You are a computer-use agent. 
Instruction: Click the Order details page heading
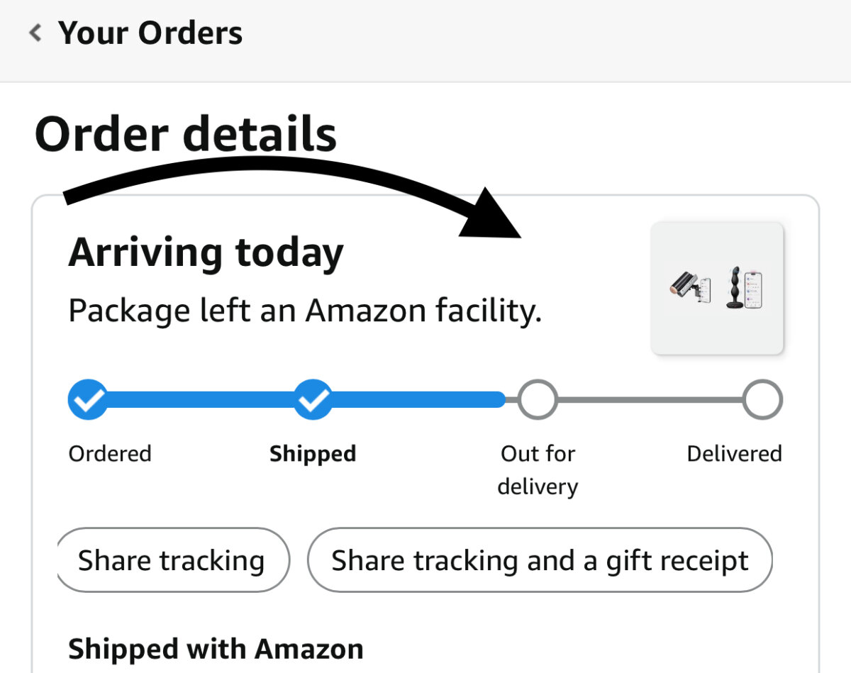186,134
